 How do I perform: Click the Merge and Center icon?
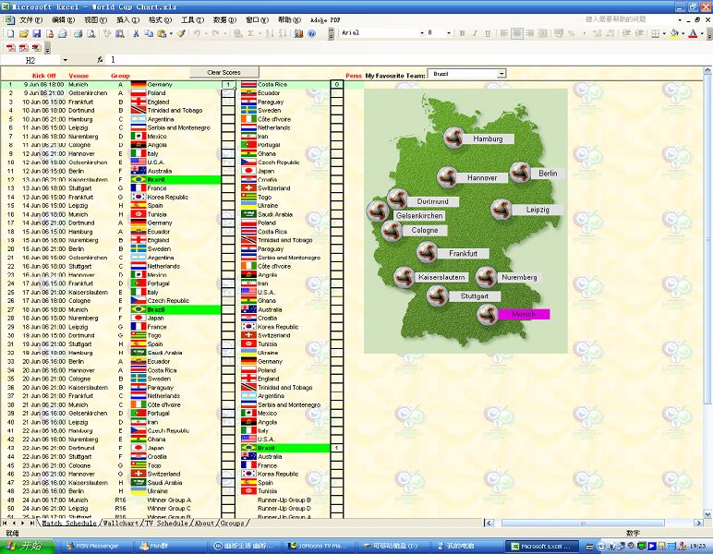pos(543,33)
